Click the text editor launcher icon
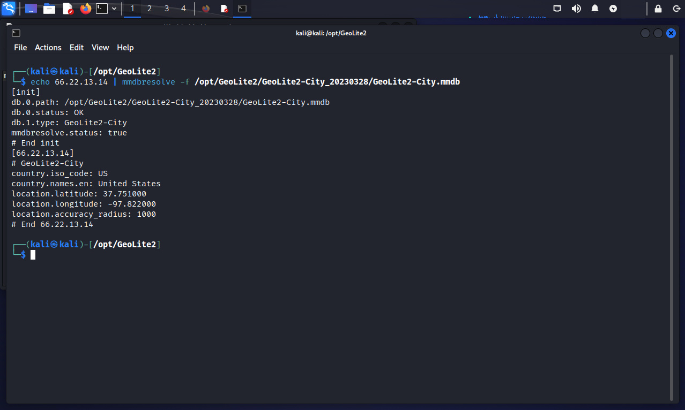The height and width of the screenshot is (410, 685). click(68, 9)
